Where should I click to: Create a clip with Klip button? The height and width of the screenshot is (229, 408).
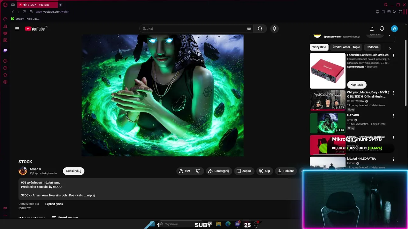[x=264, y=171]
